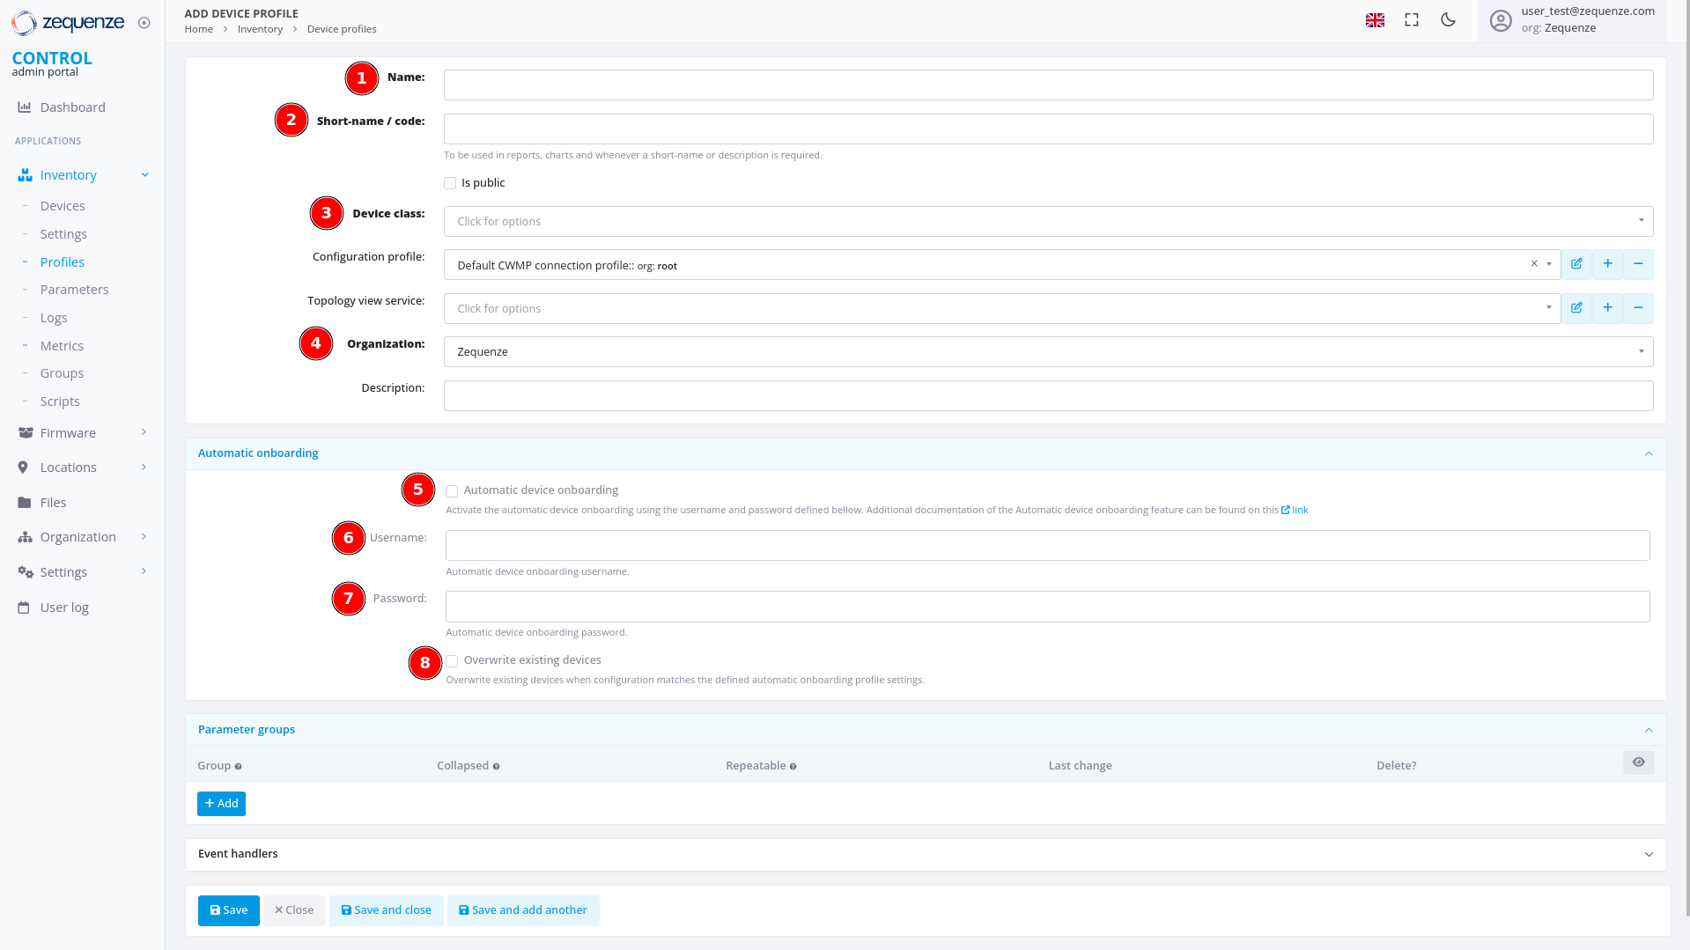The height and width of the screenshot is (950, 1690).
Task: Open the Organization dropdown showing Zequenze
Action: pyautogui.click(x=1048, y=352)
